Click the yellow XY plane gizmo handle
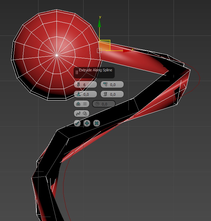Viewport: 211px width, 221px height. point(105,46)
